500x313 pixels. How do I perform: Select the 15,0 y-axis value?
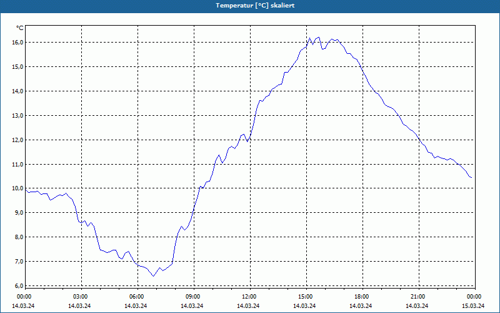(17, 67)
